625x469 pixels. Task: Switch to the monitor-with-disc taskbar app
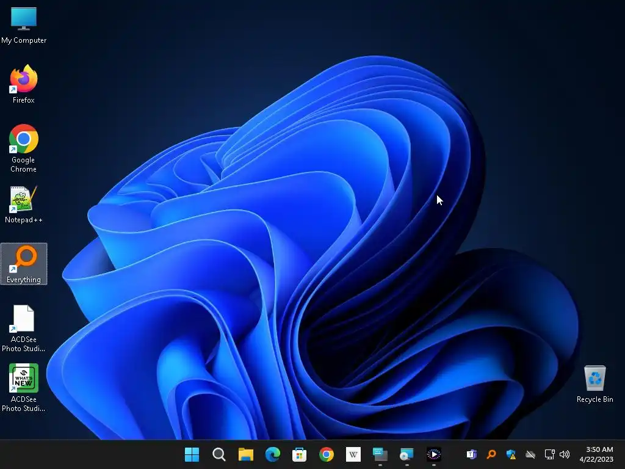[406, 454]
